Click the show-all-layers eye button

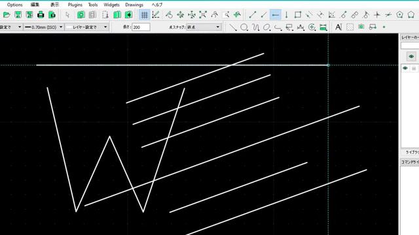point(411,57)
